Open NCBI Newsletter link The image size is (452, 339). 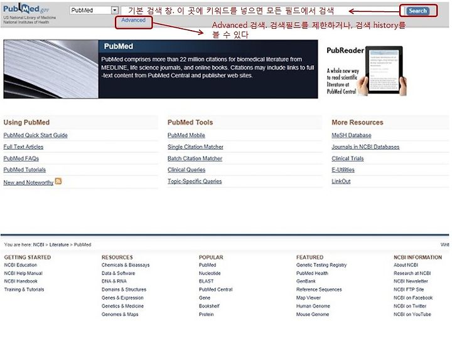point(411,281)
